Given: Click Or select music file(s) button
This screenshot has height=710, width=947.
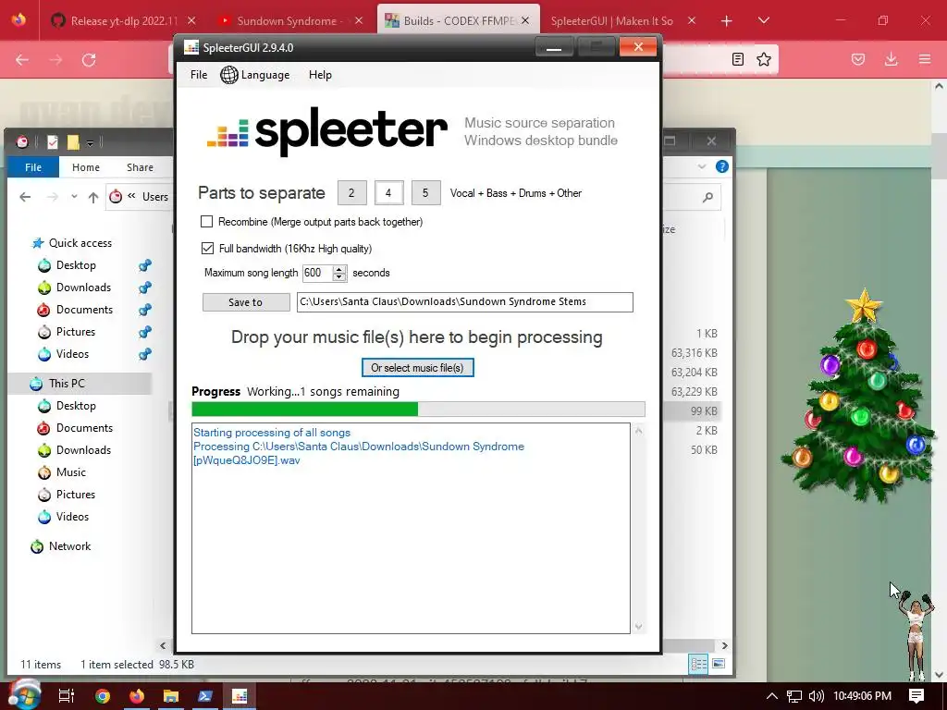Looking at the screenshot, I should (417, 368).
